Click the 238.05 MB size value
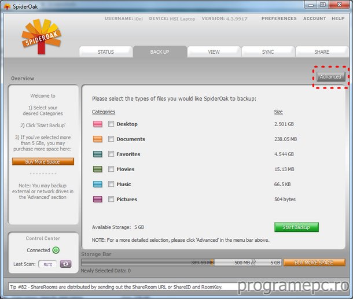 pos(285,139)
